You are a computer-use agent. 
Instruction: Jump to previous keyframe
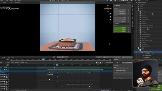pos(60,57)
